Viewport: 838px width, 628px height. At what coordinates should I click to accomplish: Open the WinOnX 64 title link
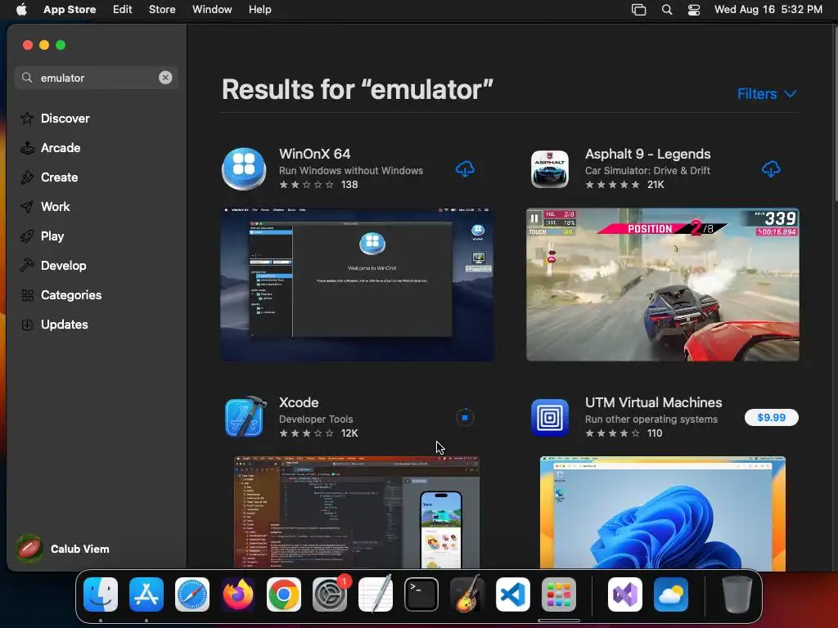point(314,154)
